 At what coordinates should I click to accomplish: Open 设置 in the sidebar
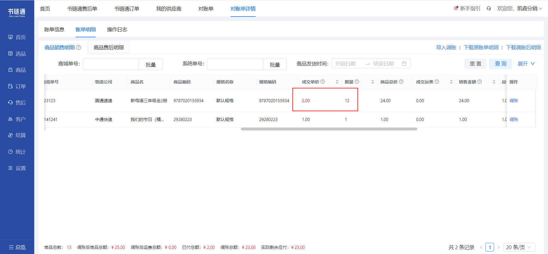[x=17, y=168]
